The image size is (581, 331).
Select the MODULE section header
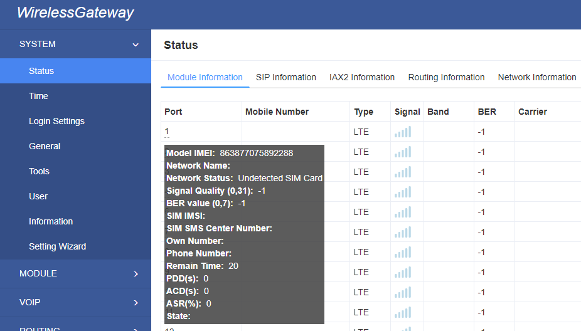click(75, 273)
